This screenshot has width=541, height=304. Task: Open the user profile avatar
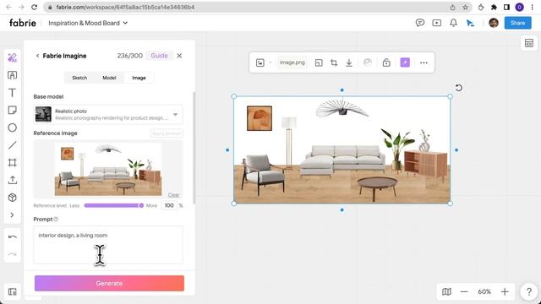point(494,23)
